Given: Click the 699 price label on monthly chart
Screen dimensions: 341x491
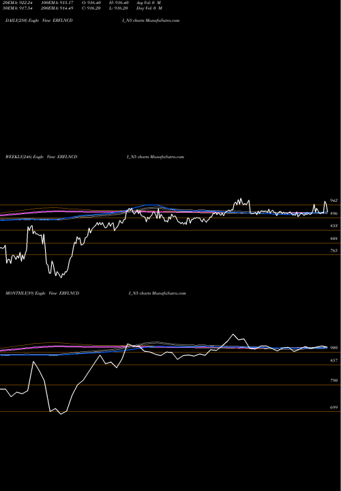Looking at the screenshot, I should 333,407.
